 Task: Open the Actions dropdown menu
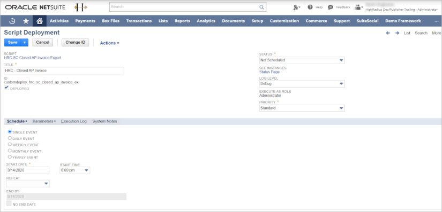click(109, 43)
